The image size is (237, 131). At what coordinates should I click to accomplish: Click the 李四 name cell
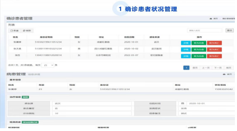(18, 55)
